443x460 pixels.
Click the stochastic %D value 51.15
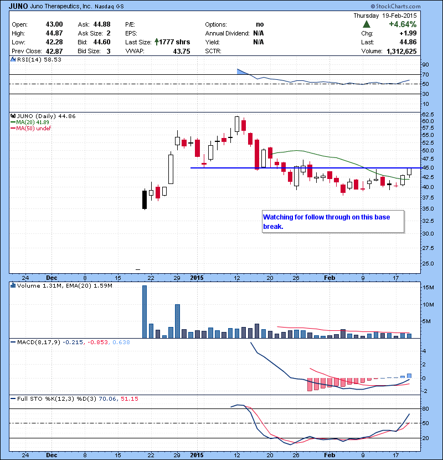tap(129, 398)
